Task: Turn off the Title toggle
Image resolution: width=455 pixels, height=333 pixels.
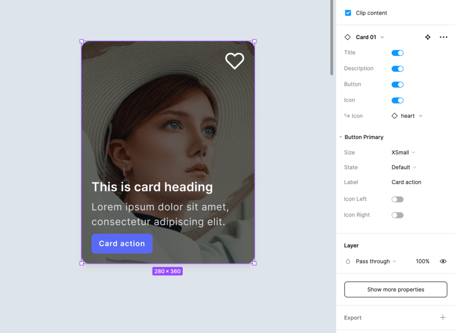Action: click(397, 53)
